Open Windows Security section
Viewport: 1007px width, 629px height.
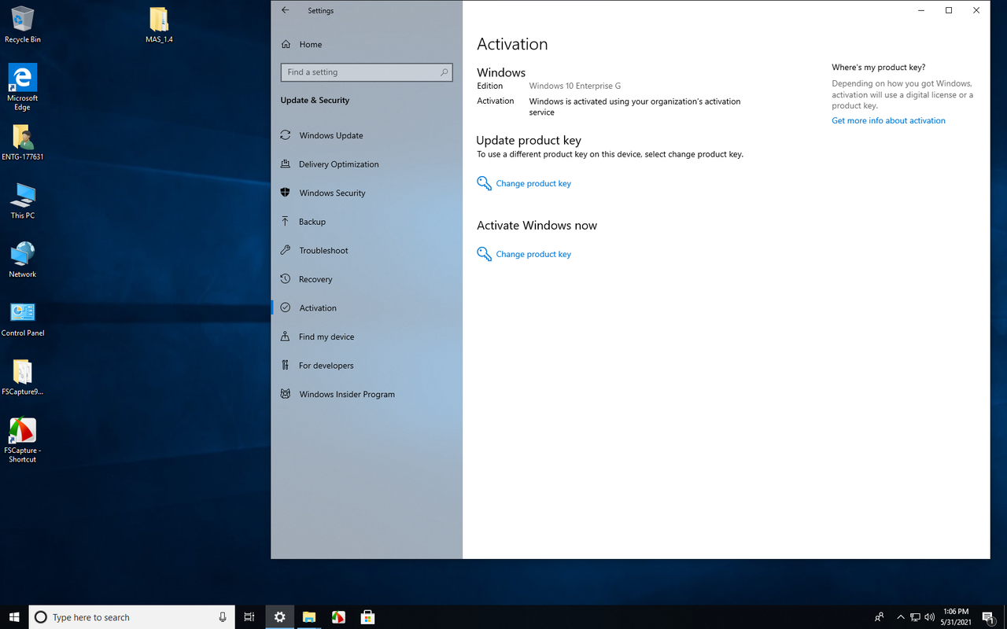[x=367, y=193]
